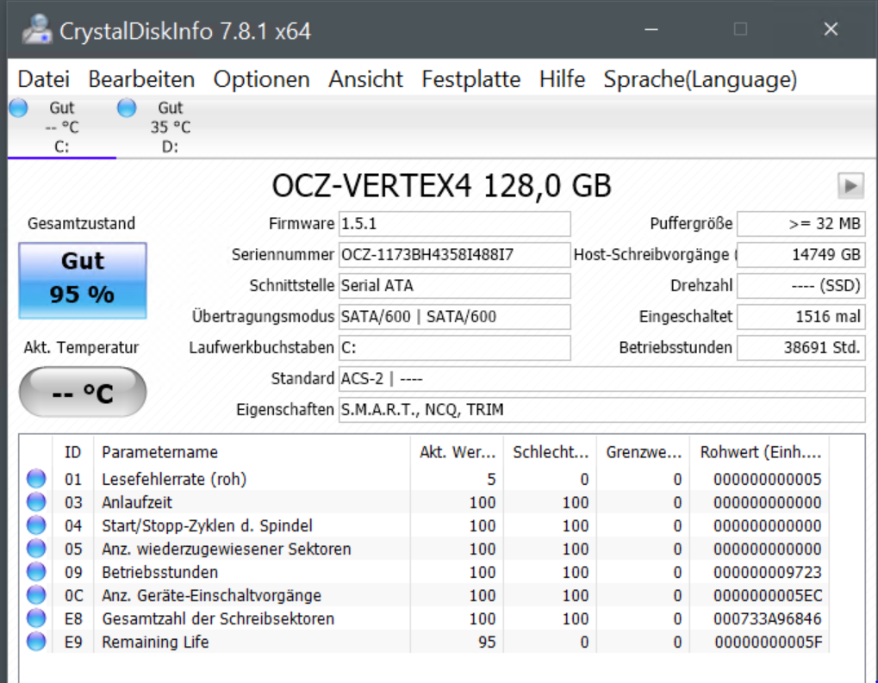Screen dimensions: 878x683
Task: Click the Schlecht... column header
Action: (551, 452)
